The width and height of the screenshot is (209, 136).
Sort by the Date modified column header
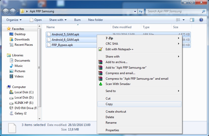[x=126, y=27]
